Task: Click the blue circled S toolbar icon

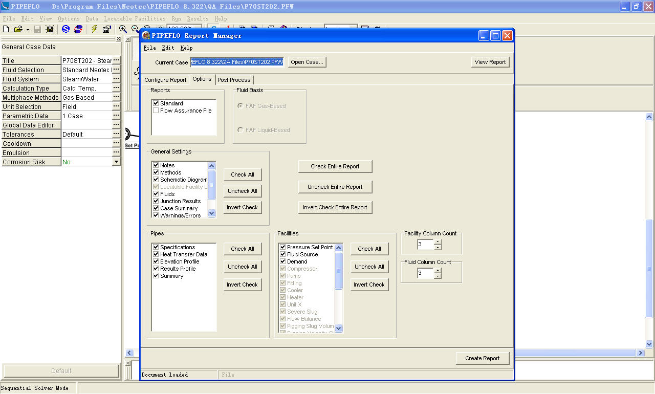Action: pos(65,29)
